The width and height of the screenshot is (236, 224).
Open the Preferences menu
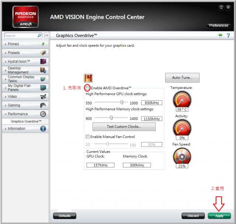[x=219, y=25]
